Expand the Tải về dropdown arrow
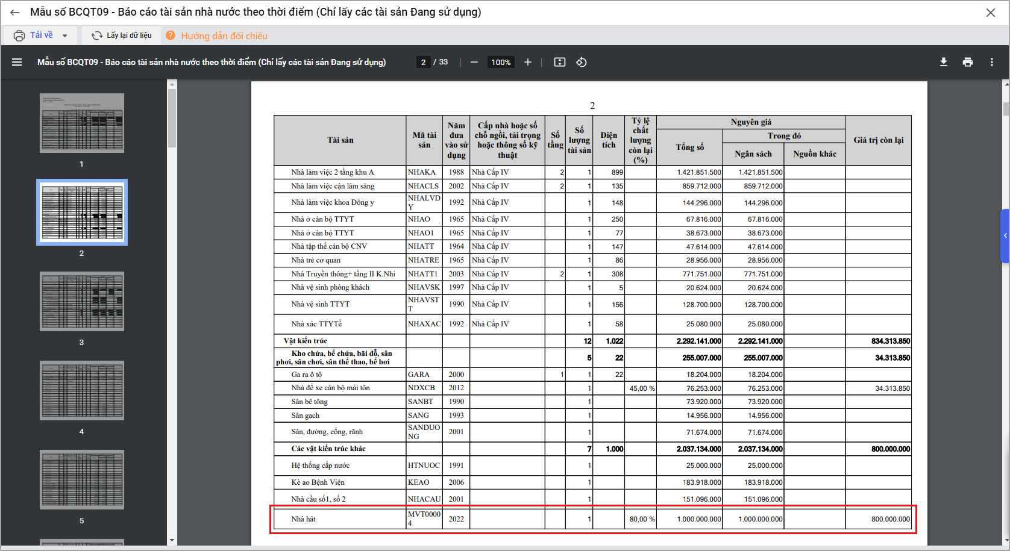 pos(65,36)
